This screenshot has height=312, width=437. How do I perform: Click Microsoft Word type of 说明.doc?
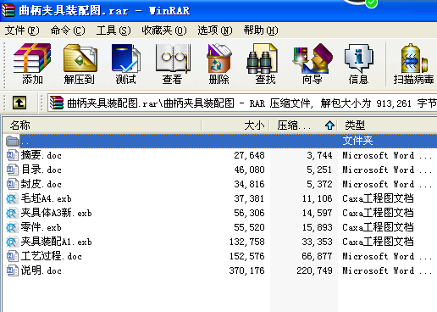click(387, 270)
